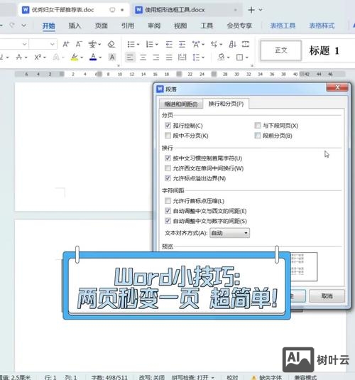The image size is (355, 380).
Task: Click the text direction swap-arrows icon
Action: click(214, 44)
